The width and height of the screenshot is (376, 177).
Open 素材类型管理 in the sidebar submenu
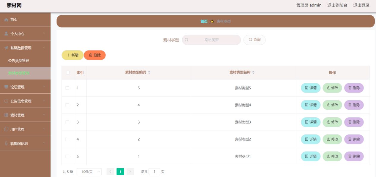pos(25,73)
